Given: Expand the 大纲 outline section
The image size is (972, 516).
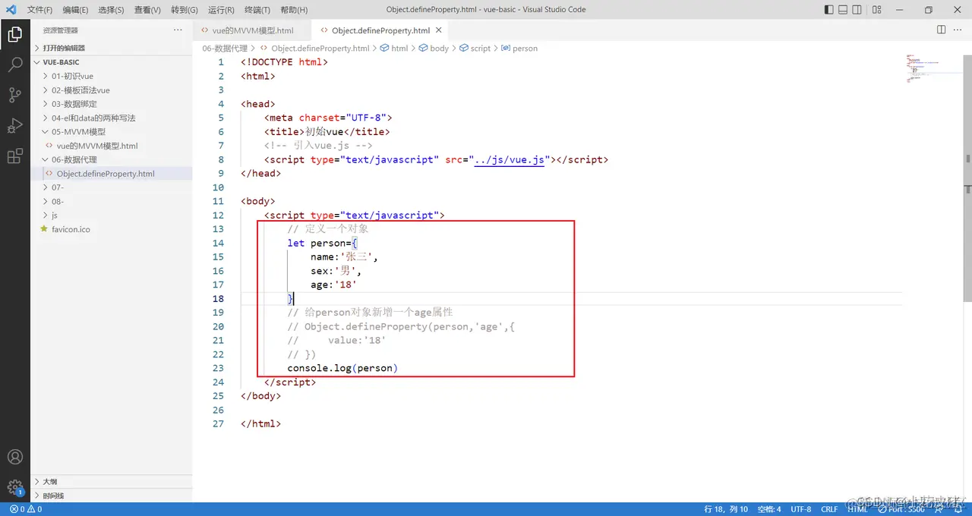Looking at the screenshot, I should tap(112, 481).
